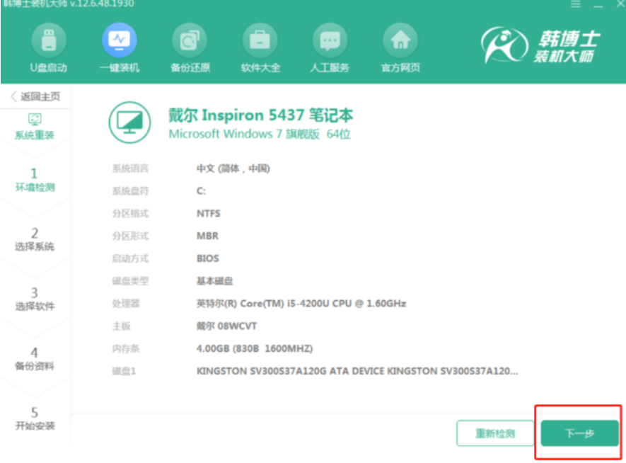Open the 软件大全 software briefcase icon
626x463 pixels.
(260, 40)
